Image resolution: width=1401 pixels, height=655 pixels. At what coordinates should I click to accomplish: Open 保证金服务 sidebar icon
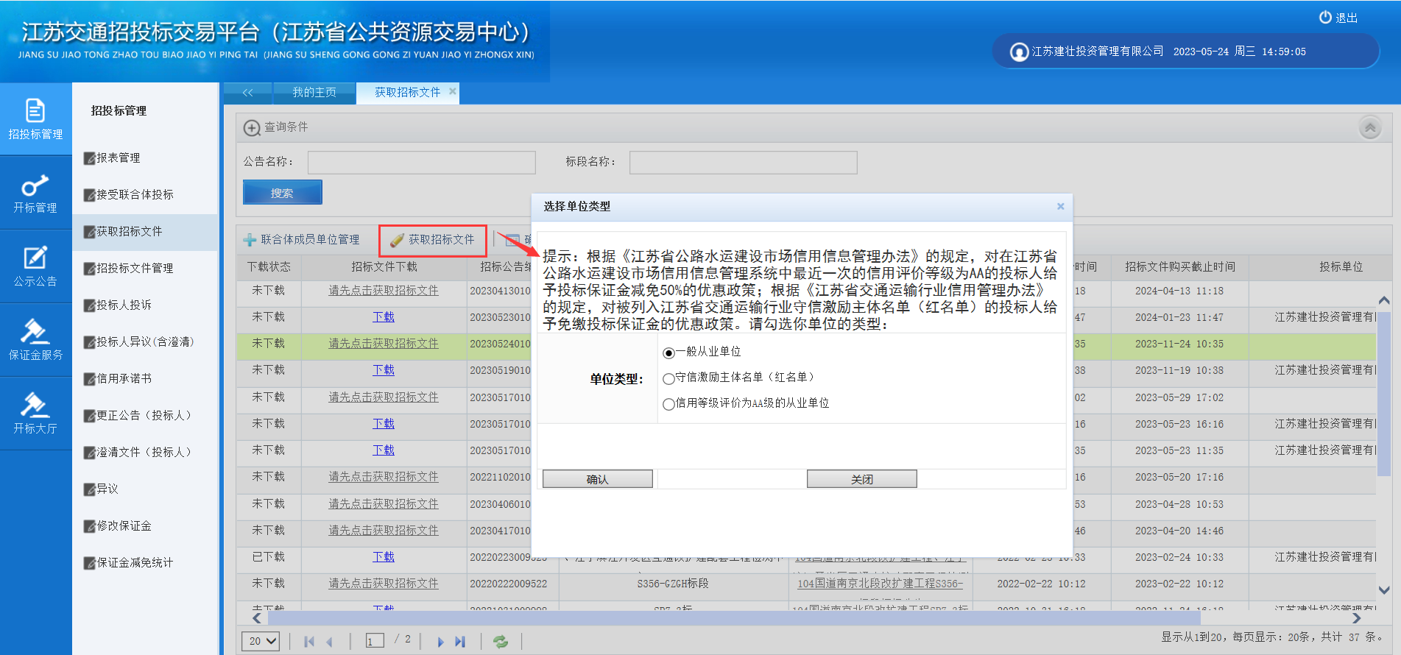(x=35, y=340)
